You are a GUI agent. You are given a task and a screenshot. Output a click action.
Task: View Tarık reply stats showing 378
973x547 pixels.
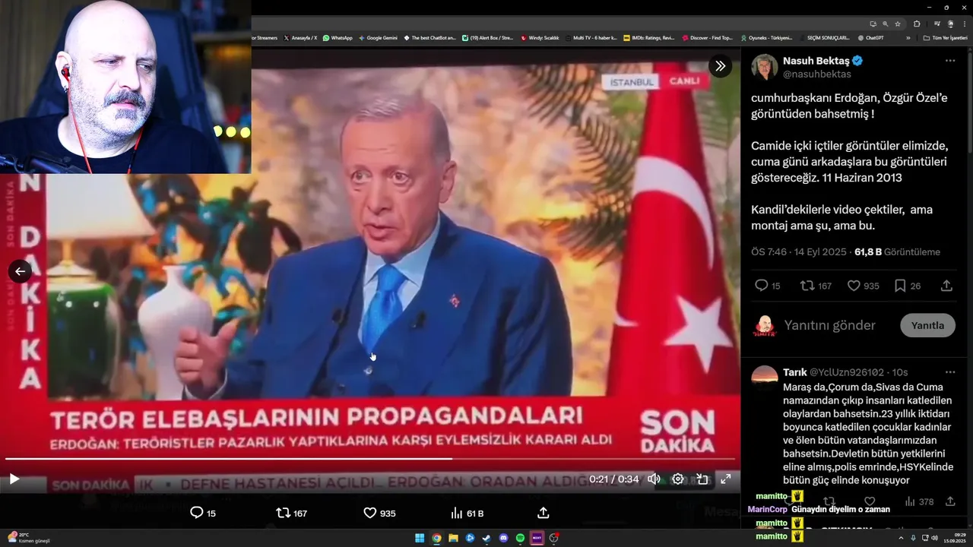tap(919, 502)
